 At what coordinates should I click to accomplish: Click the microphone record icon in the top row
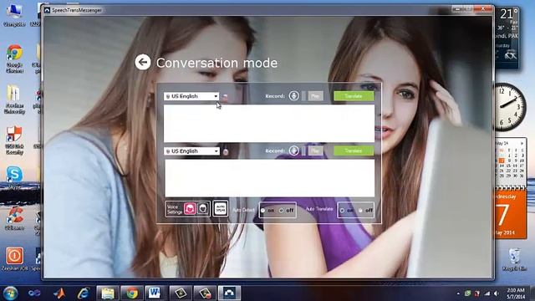(x=293, y=96)
